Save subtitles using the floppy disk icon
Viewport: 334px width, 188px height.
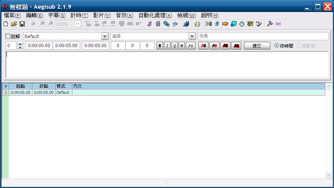click(x=22, y=24)
